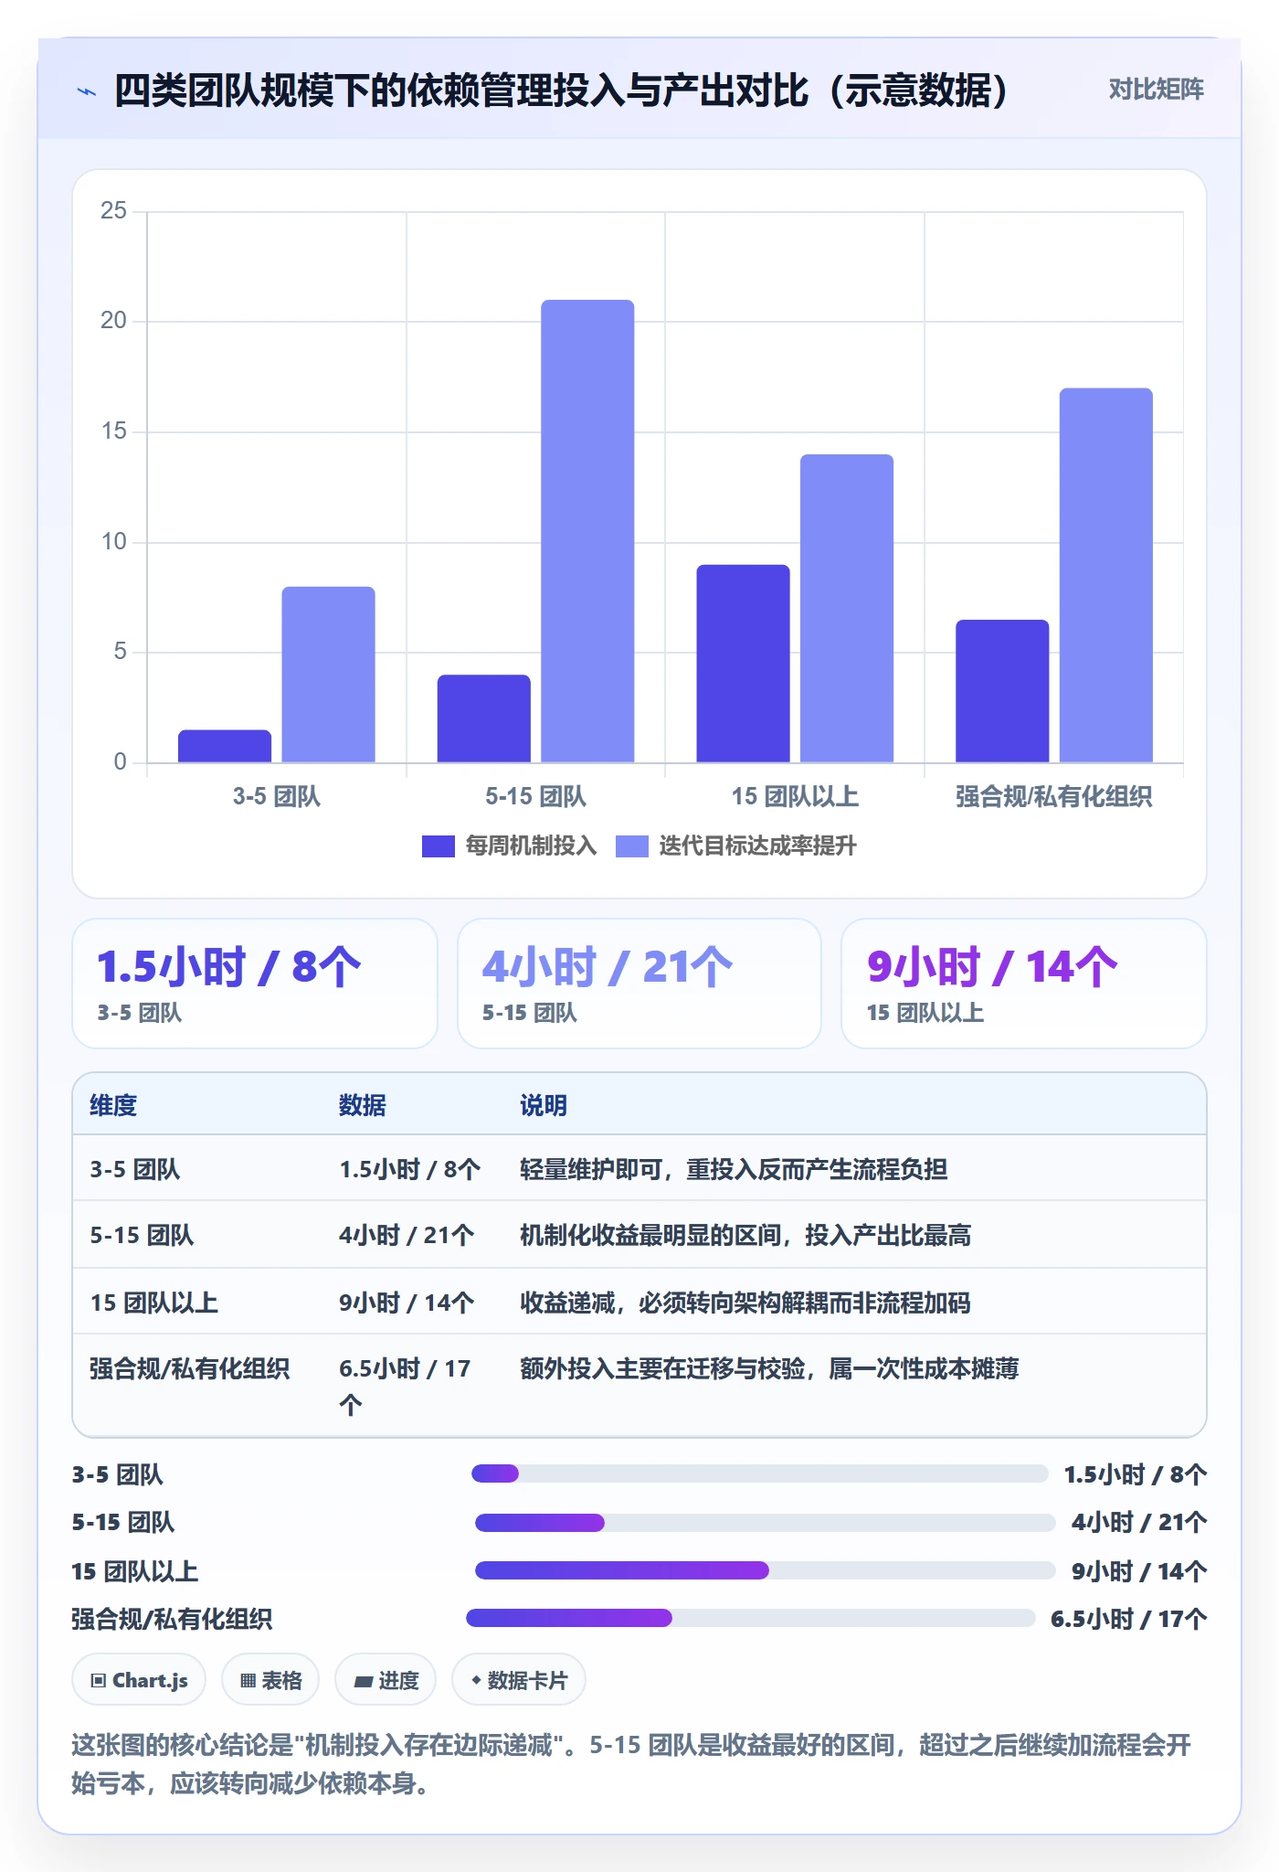Click the Chart.js tag chip
Image resolution: width=1279 pixels, height=1872 pixels.
[x=139, y=1680]
